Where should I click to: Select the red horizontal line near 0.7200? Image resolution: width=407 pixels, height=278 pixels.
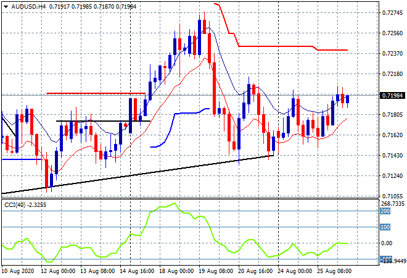pos(96,93)
